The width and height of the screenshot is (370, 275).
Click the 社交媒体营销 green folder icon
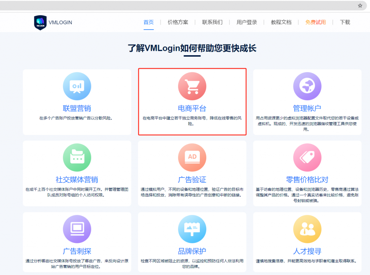coord(77,157)
